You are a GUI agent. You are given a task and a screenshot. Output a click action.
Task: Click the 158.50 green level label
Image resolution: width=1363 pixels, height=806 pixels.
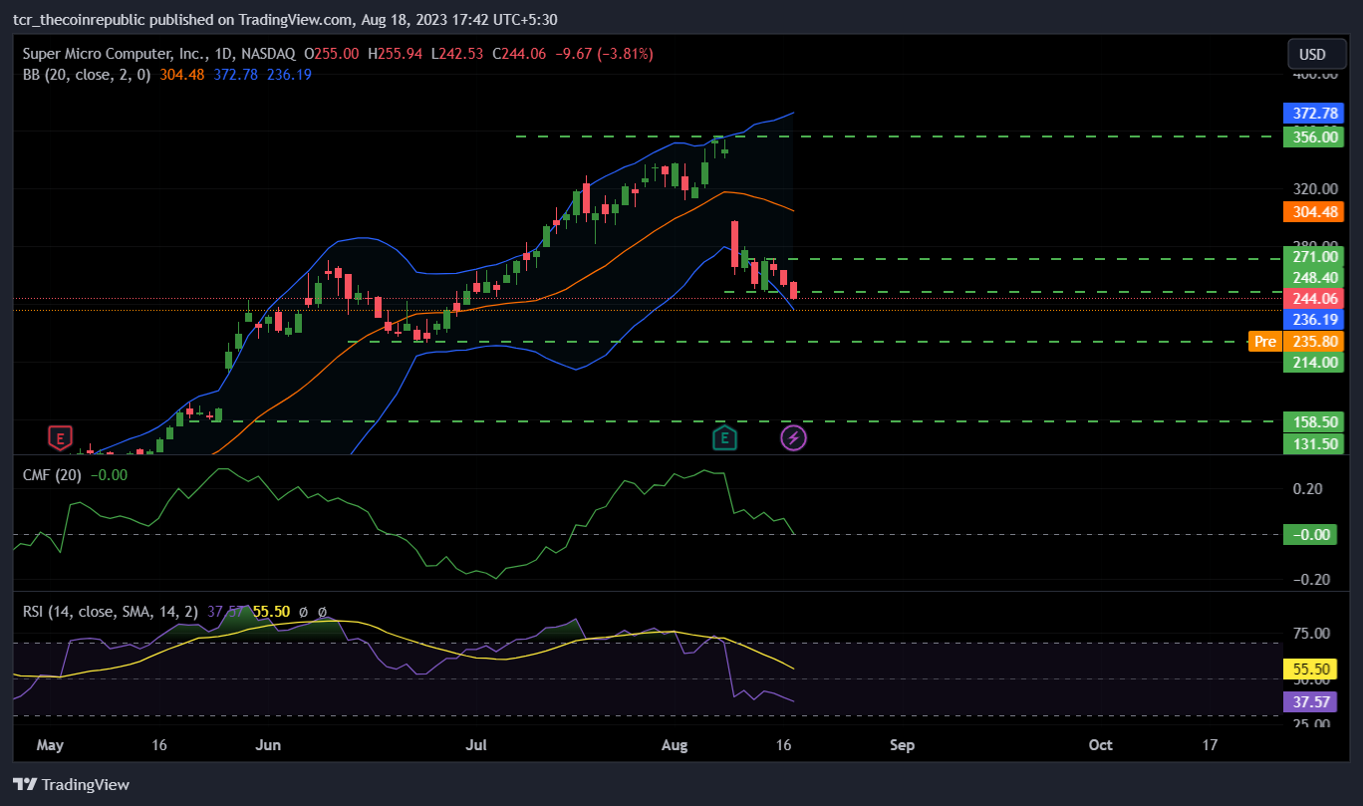coord(1313,421)
